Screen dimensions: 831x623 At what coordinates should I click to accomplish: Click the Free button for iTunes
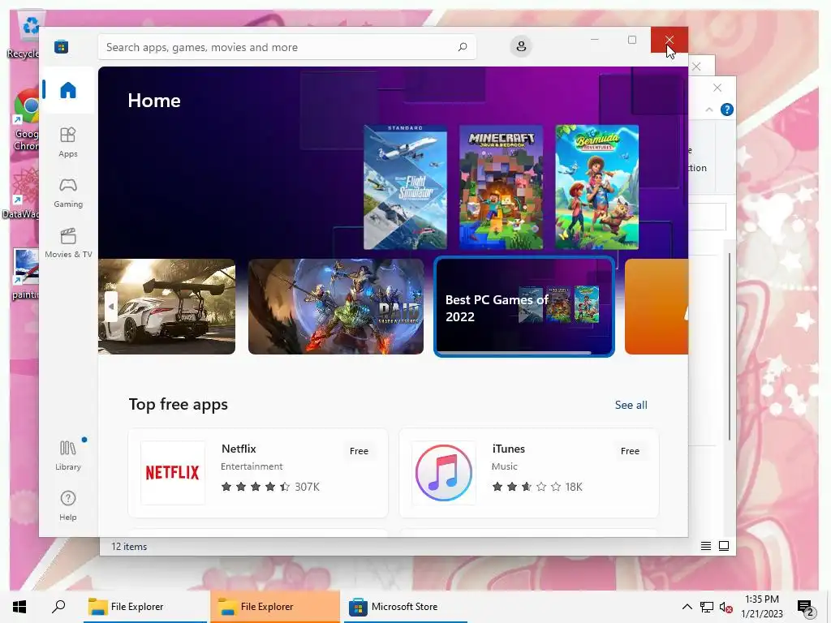(x=630, y=451)
